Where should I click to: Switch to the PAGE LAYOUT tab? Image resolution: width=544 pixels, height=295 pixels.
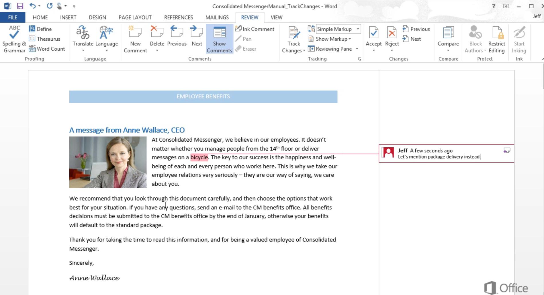pyautogui.click(x=135, y=17)
